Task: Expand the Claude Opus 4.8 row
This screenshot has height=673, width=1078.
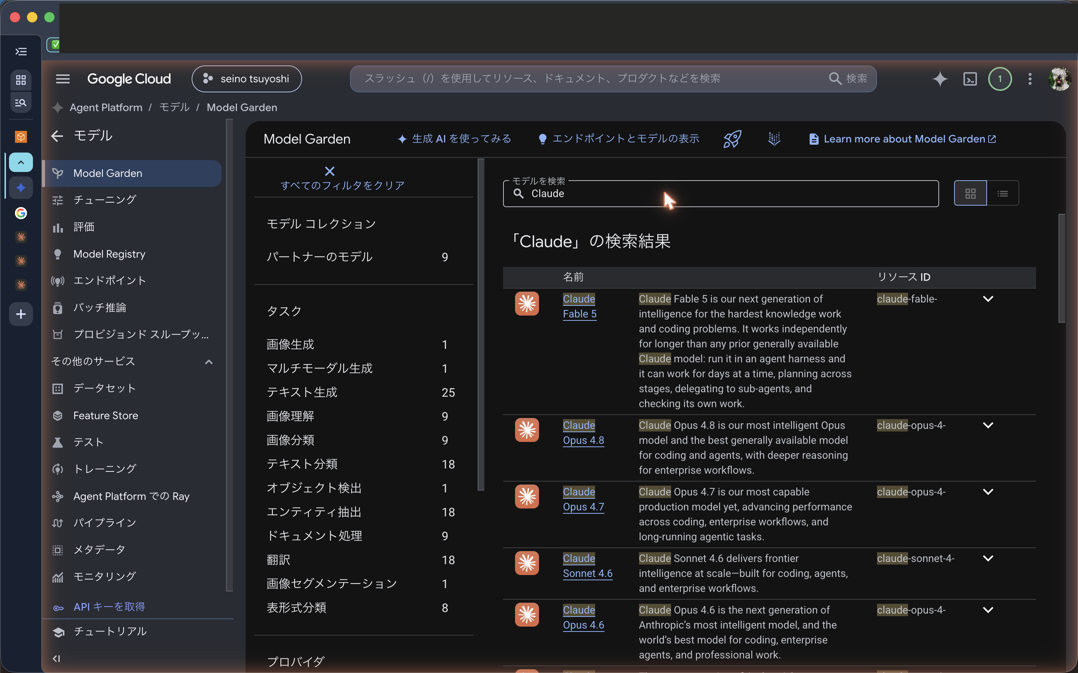Action: [987, 425]
